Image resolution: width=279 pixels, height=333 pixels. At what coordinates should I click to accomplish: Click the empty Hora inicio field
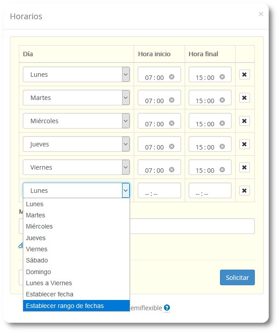(159, 191)
